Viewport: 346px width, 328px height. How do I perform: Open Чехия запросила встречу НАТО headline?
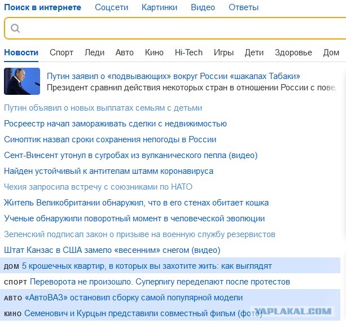pyautogui.click(x=98, y=187)
